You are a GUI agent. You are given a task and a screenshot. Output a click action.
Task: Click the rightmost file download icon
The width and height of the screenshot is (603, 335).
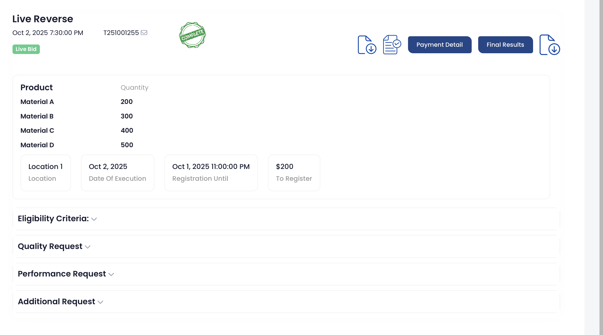pyautogui.click(x=550, y=45)
